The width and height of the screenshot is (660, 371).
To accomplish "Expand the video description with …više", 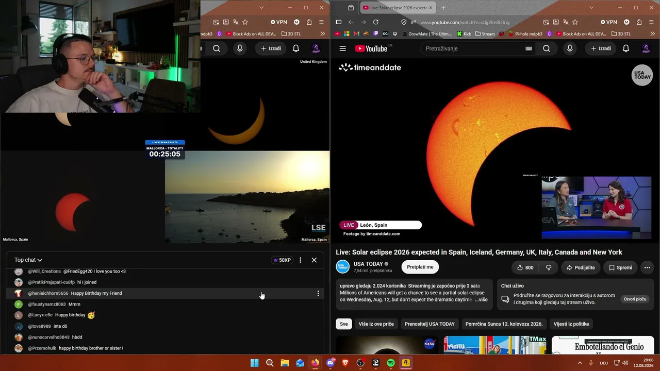I will [481, 300].
